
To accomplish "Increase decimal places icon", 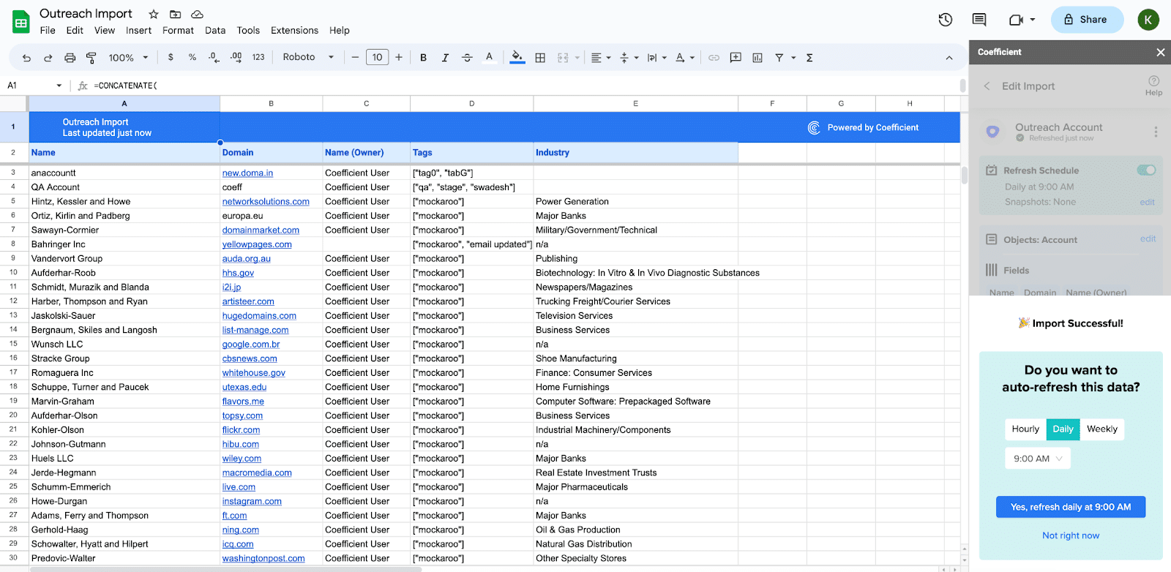I will (236, 57).
